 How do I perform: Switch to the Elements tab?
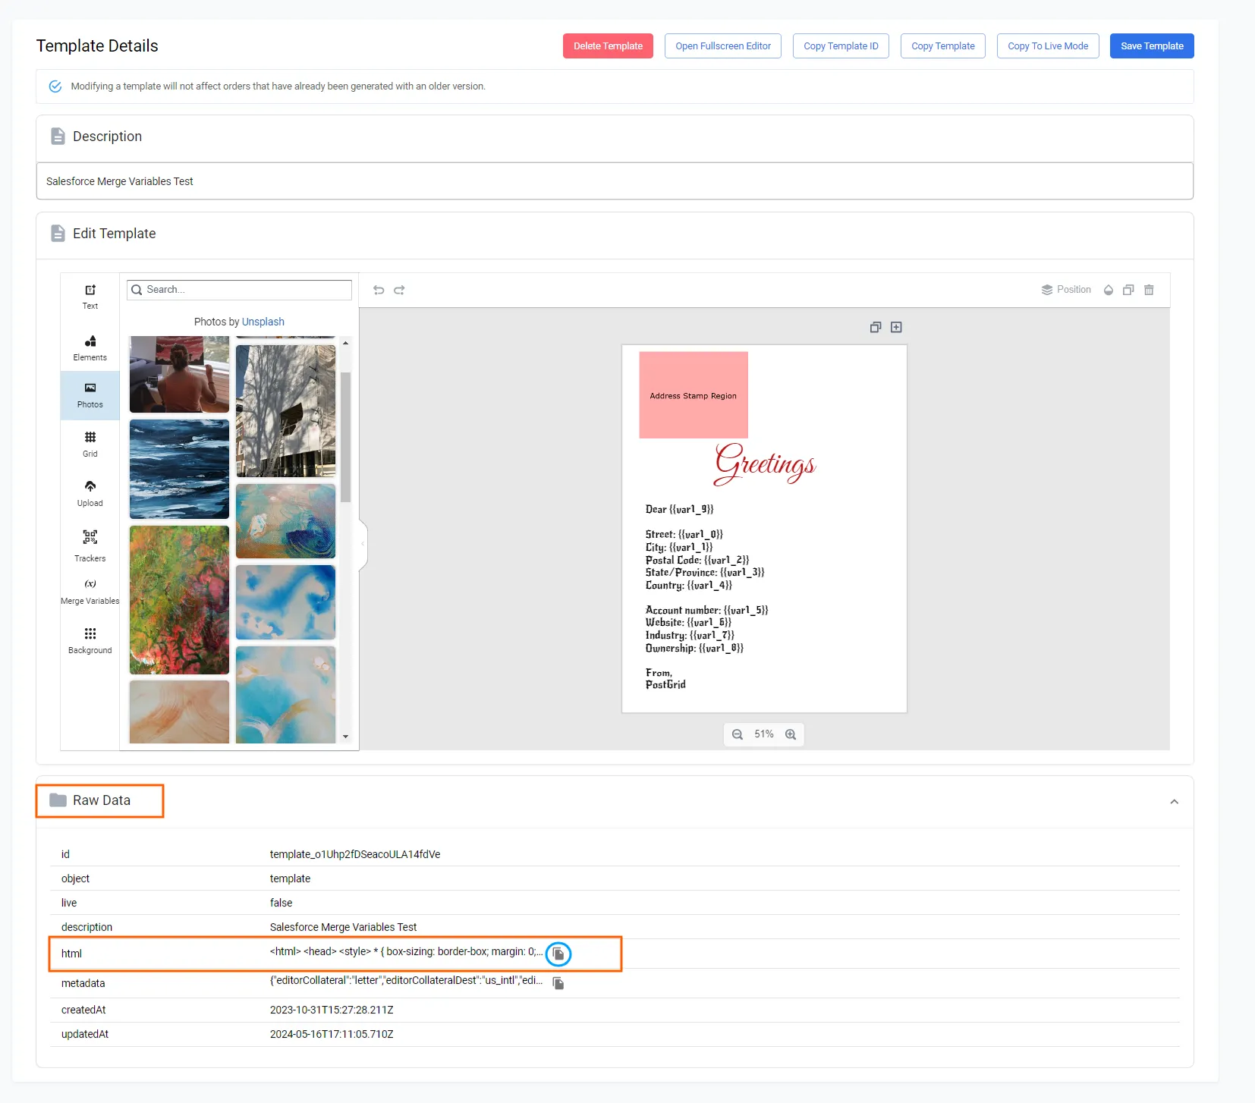90,347
